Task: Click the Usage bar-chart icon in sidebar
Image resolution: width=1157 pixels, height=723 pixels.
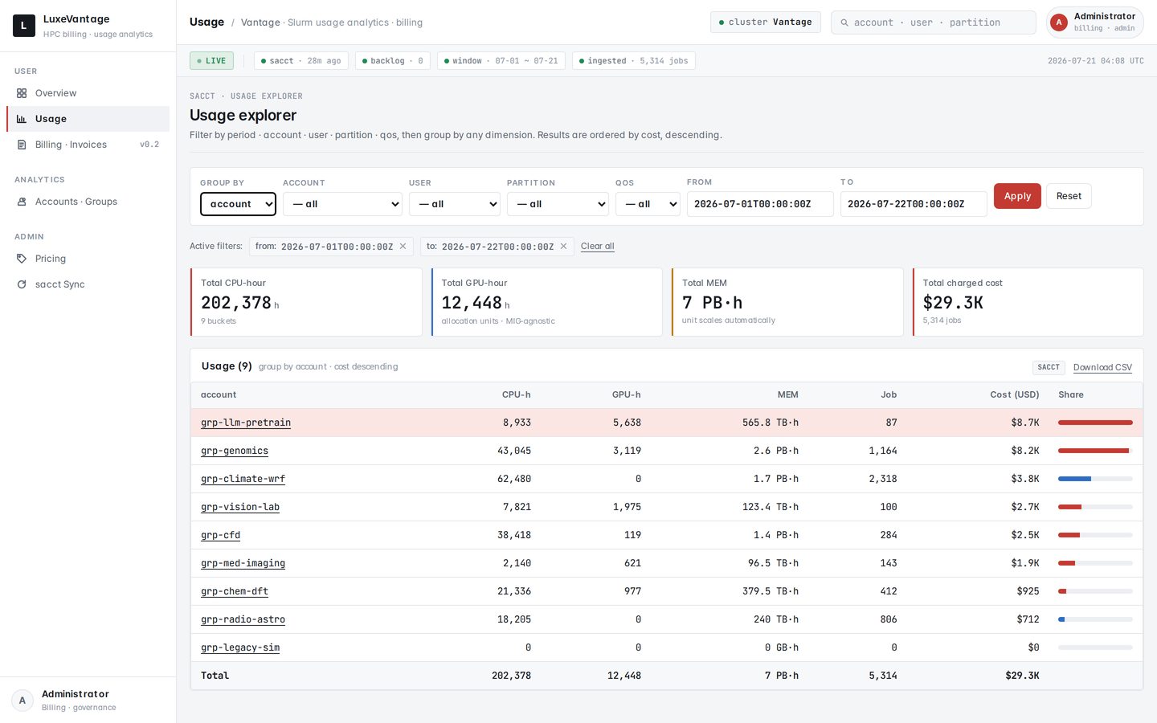Action: [22, 119]
